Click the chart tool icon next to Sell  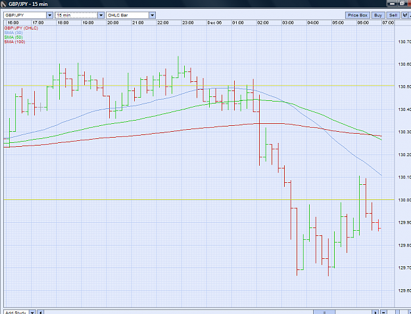point(406,16)
